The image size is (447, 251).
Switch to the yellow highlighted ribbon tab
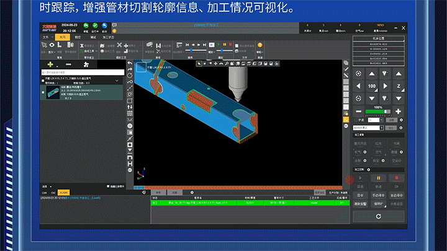pyautogui.click(x=63, y=37)
